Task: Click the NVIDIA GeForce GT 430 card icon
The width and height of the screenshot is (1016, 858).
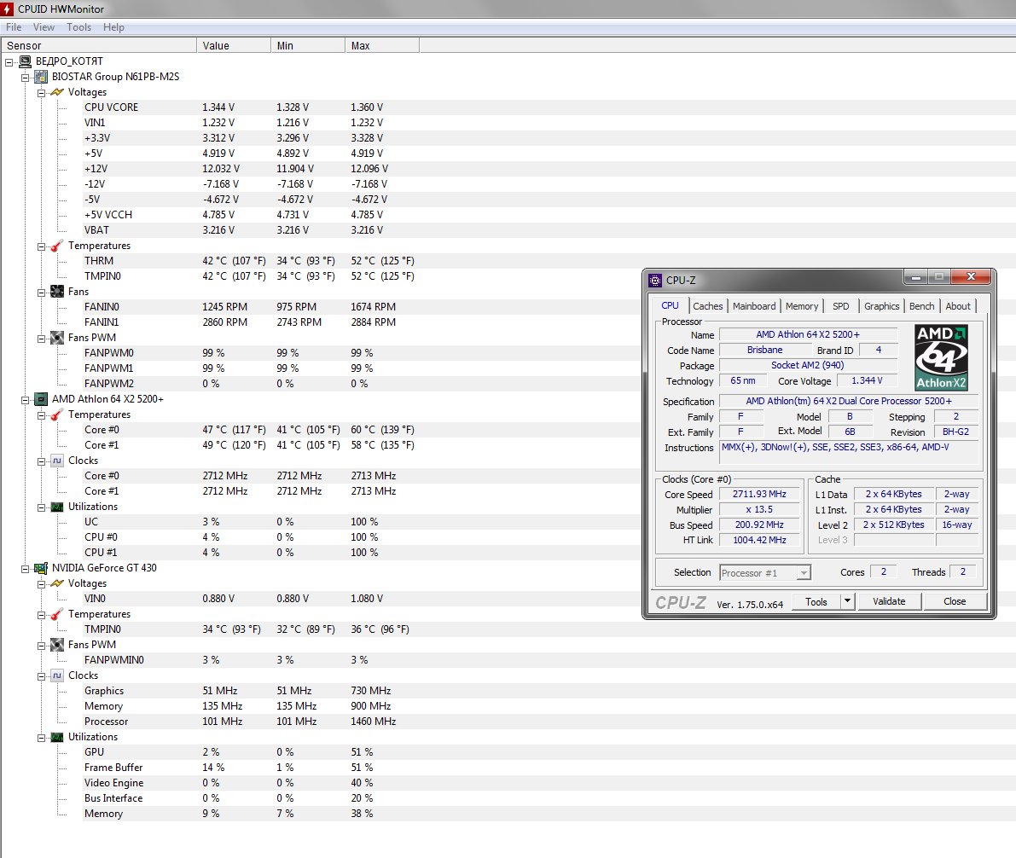Action: 41,568
